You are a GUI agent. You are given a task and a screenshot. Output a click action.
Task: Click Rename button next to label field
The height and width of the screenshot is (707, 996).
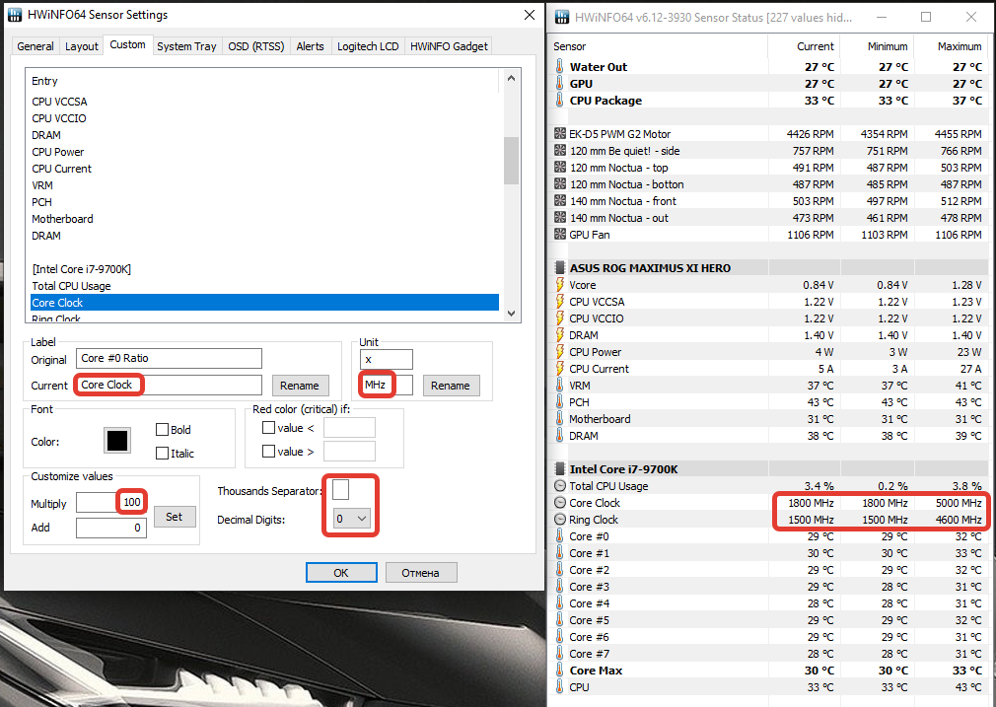[300, 386]
